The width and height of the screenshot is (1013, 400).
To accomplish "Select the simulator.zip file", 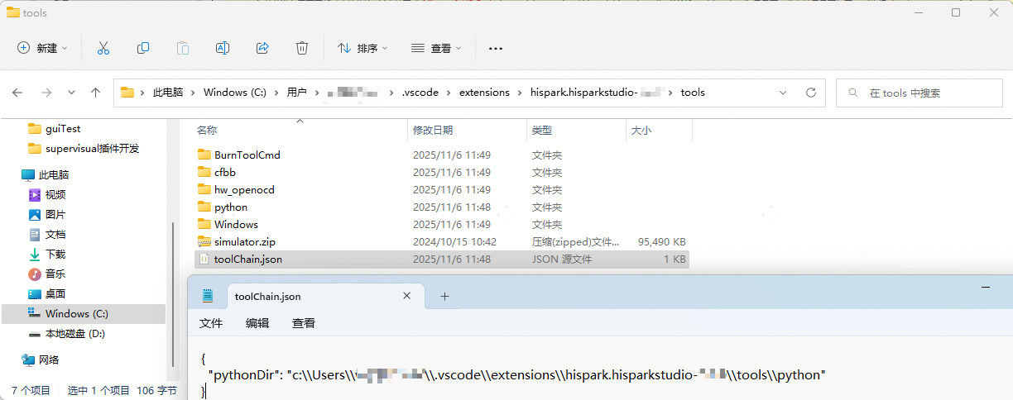I will (x=244, y=242).
